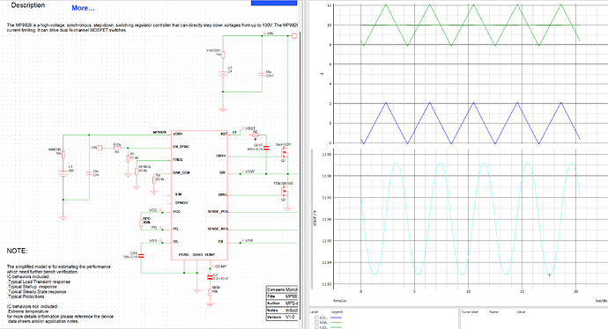
Task: Select the VIN terminal connector near EN_SYNC resistor
Action: (100, 148)
